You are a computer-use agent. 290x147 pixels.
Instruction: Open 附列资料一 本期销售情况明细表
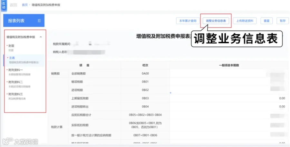(24, 72)
